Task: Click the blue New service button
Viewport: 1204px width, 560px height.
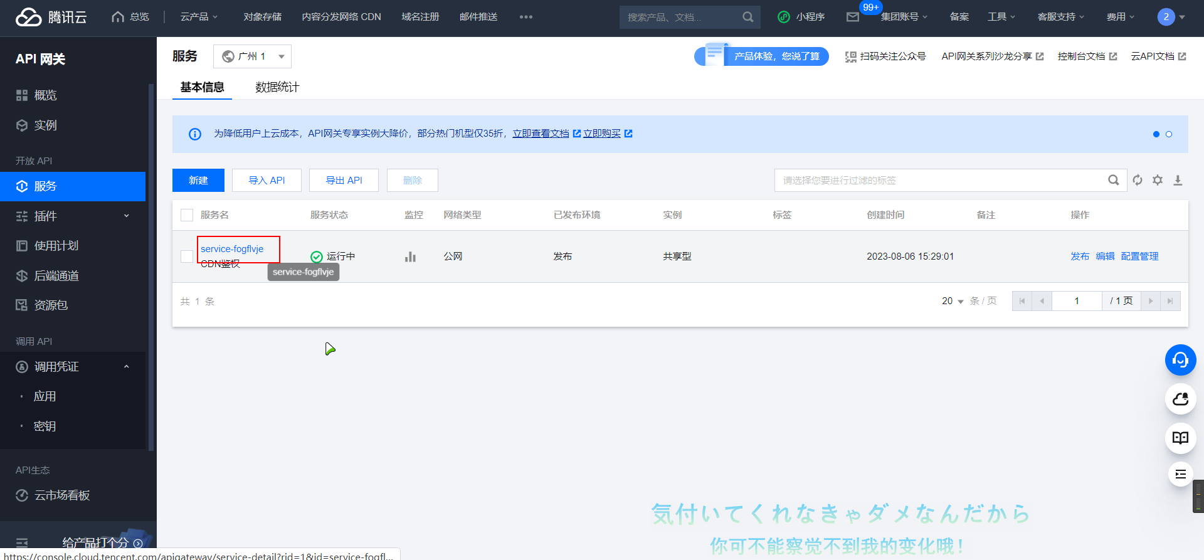Action: (x=198, y=180)
